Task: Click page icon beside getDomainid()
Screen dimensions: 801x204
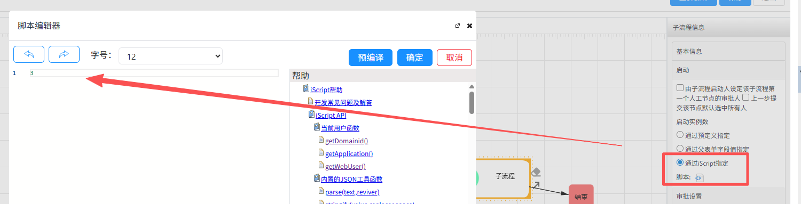Action: pos(321,140)
